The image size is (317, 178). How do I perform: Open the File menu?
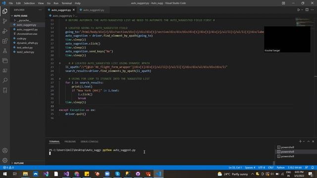click(11, 3)
